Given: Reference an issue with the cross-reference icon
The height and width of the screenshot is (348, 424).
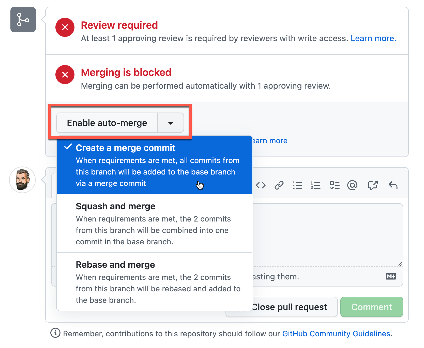Looking at the screenshot, I should pos(373,185).
